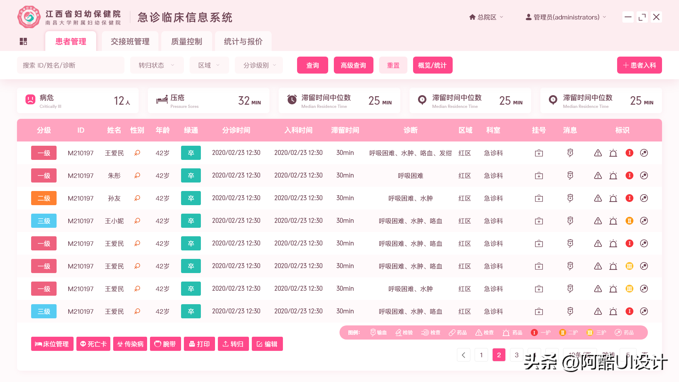The height and width of the screenshot is (382, 679).
Task: Go to page 1 in pagination
Action: (481, 355)
